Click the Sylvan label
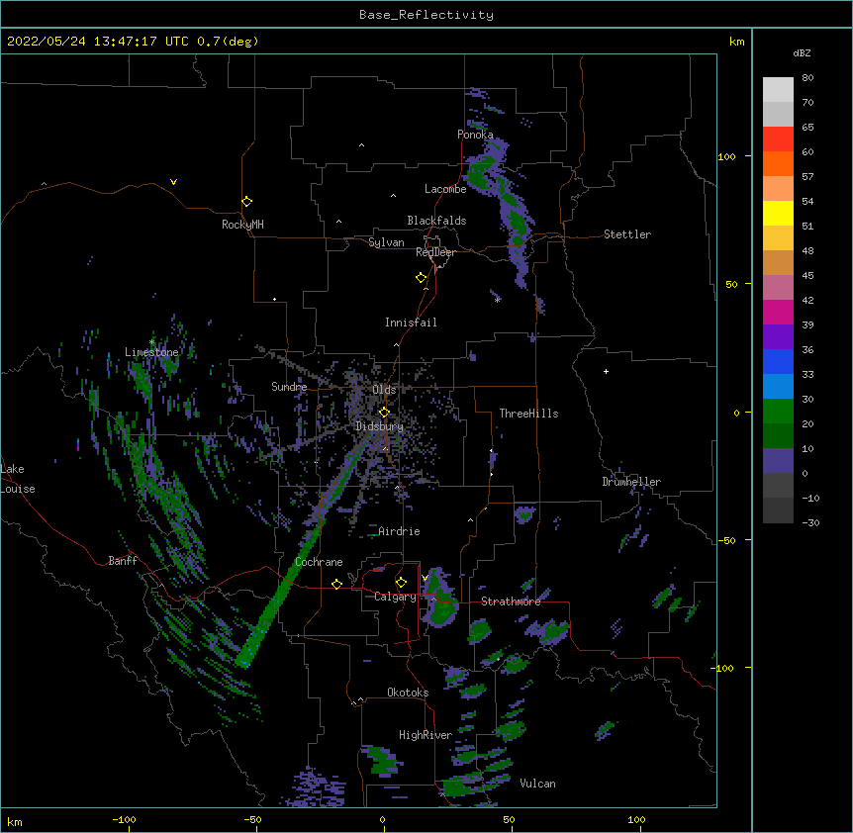This screenshot has width=853, height=833. tap(386, 242)
